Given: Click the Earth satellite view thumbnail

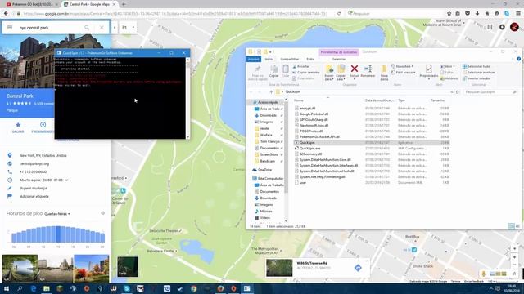Looking at the screenshot, I should (x=128, y=267).
